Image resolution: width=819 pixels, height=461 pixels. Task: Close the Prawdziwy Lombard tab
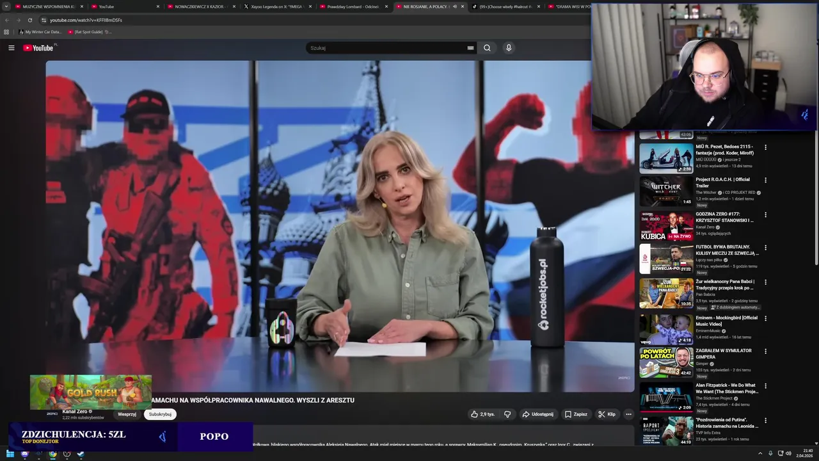[386, 6]
